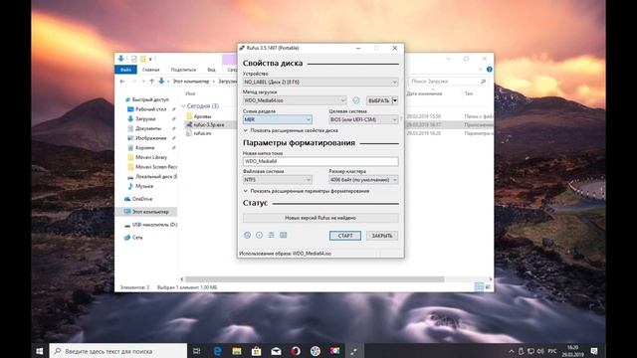Screen dimensions: 637x358
Task: Open Rufus log window icon
Action: pos(283,235)
